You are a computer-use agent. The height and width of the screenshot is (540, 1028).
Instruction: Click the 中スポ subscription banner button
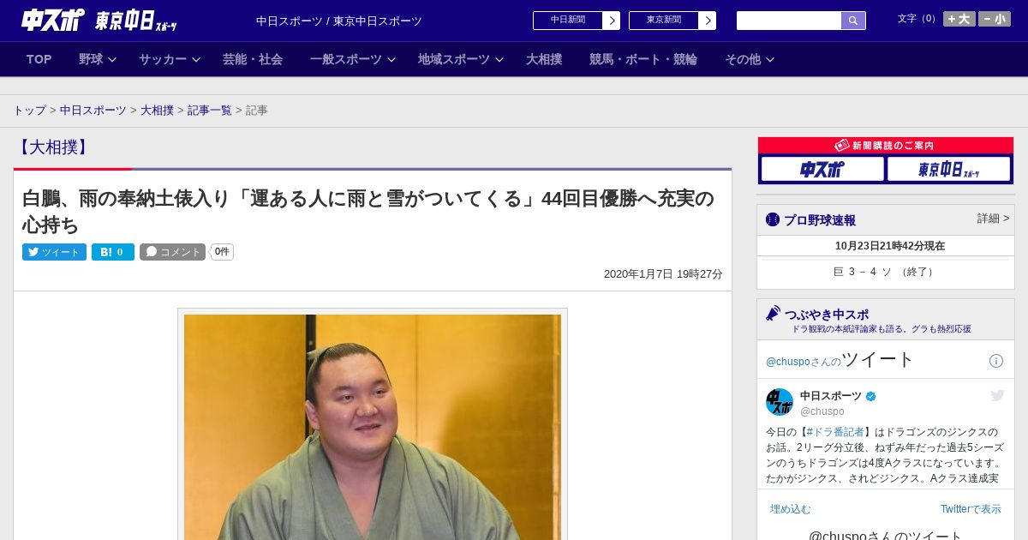pos(822,169)
